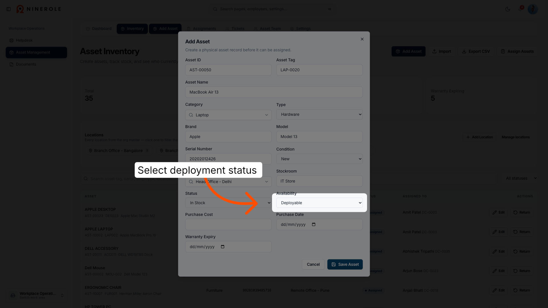Open the user profile avatar

click(x=533, y=9)
